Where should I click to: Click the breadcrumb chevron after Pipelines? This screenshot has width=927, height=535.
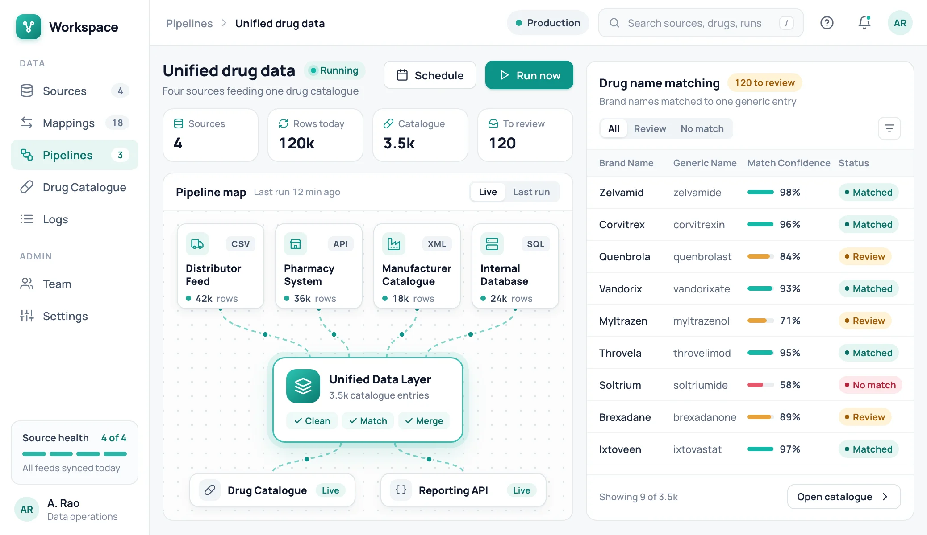(x=224, y=23)
